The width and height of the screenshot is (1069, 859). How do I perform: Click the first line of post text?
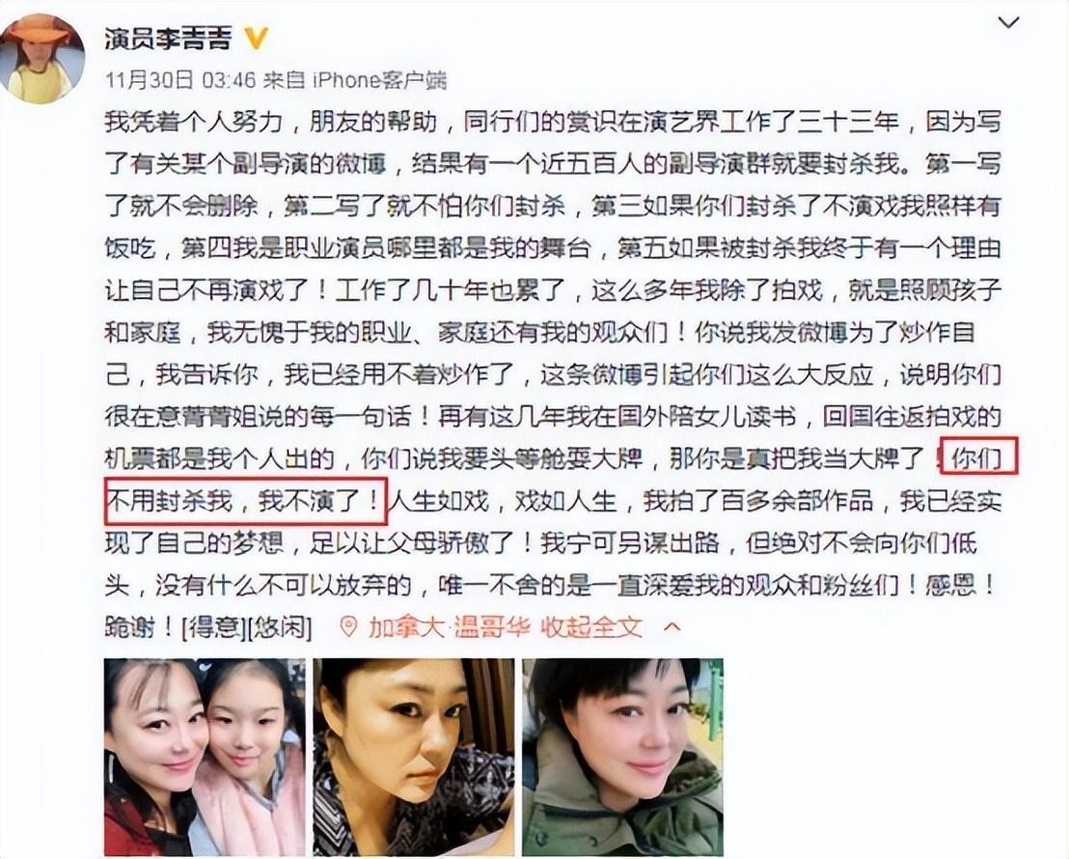pyautogui.click(x=553, y=123)
